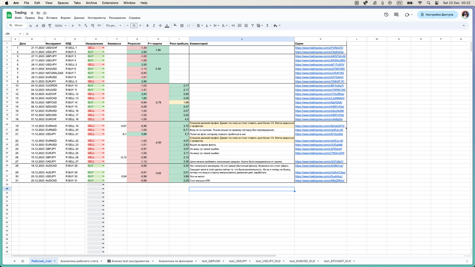The width and height of the screenshot is (475, 267).
Task: Create a filter with funnel icon
Action: click(x=253, y=26)
